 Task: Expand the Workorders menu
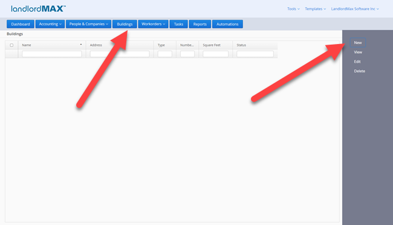tap(153, 24)
